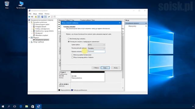Close the Nowy wolumin rozłożony wizard

coord(120,23)
